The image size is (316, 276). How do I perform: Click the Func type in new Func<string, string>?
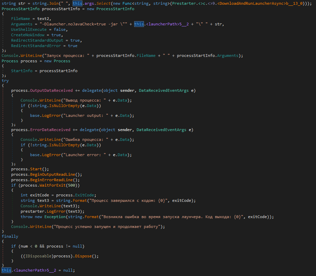(x=127, y=3)
